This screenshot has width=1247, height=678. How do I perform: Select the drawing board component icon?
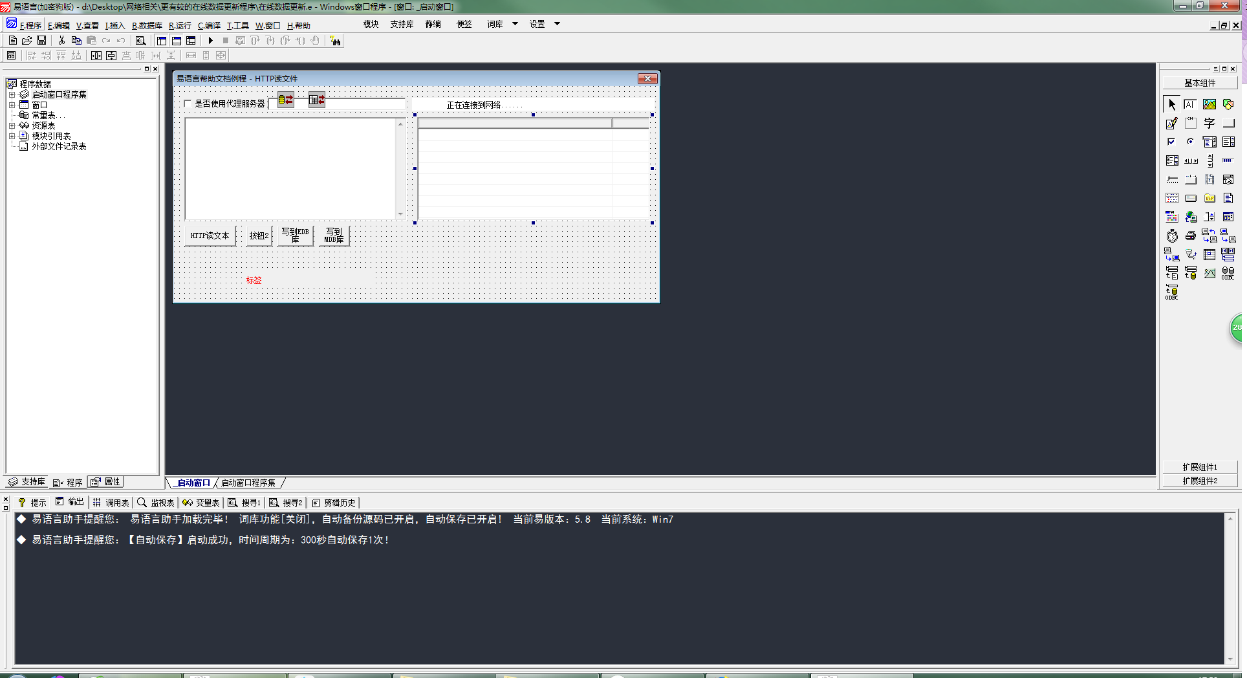point(1171,123)
